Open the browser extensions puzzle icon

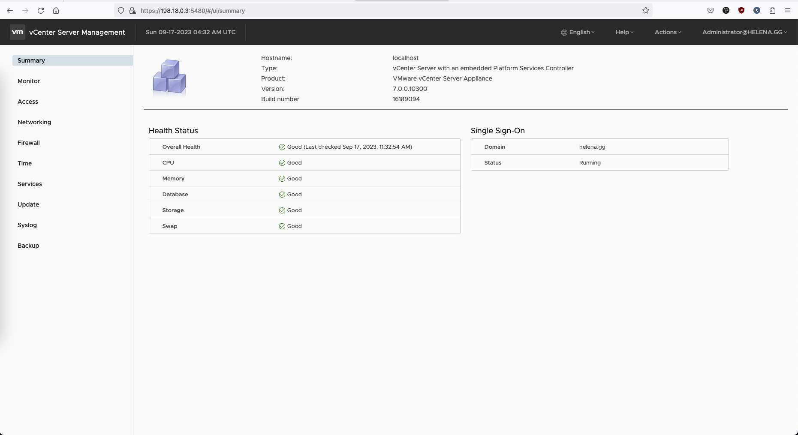click(772, 11)
